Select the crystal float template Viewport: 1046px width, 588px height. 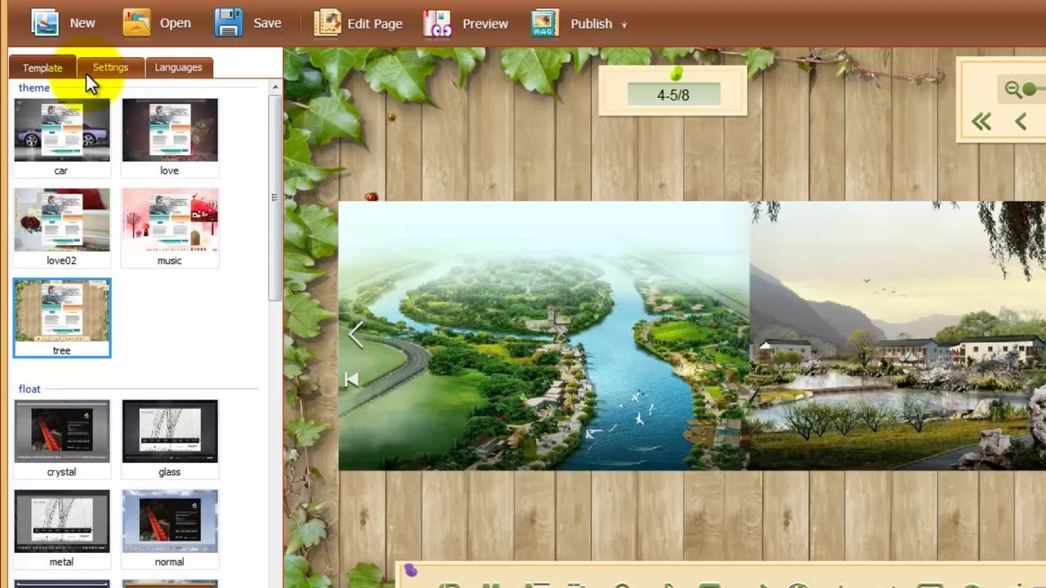click(61, 439)
